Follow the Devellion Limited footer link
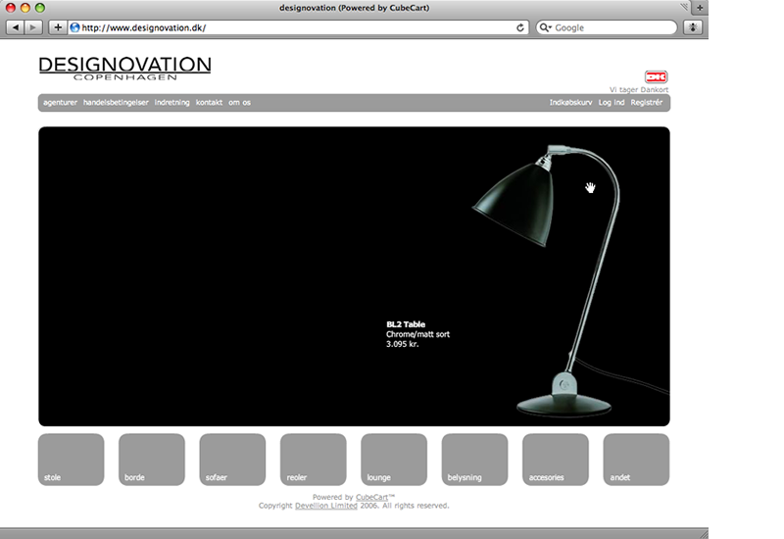Viewport: 784px width, 539px height. point(326,506)
